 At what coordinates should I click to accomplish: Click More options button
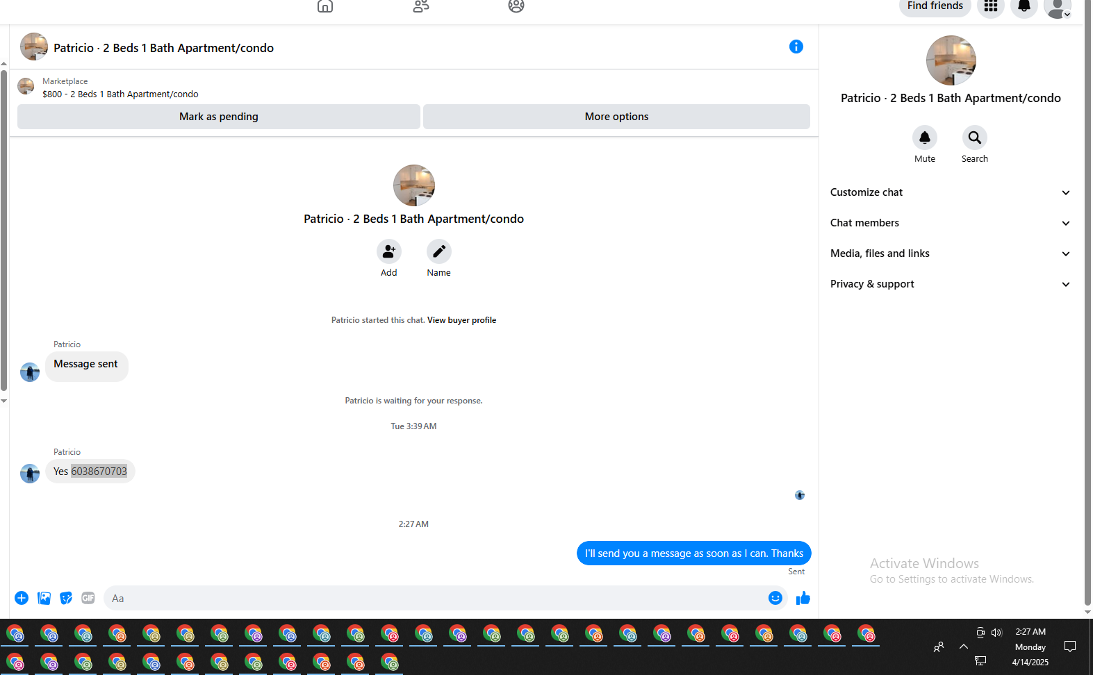(x=616, y=117)
